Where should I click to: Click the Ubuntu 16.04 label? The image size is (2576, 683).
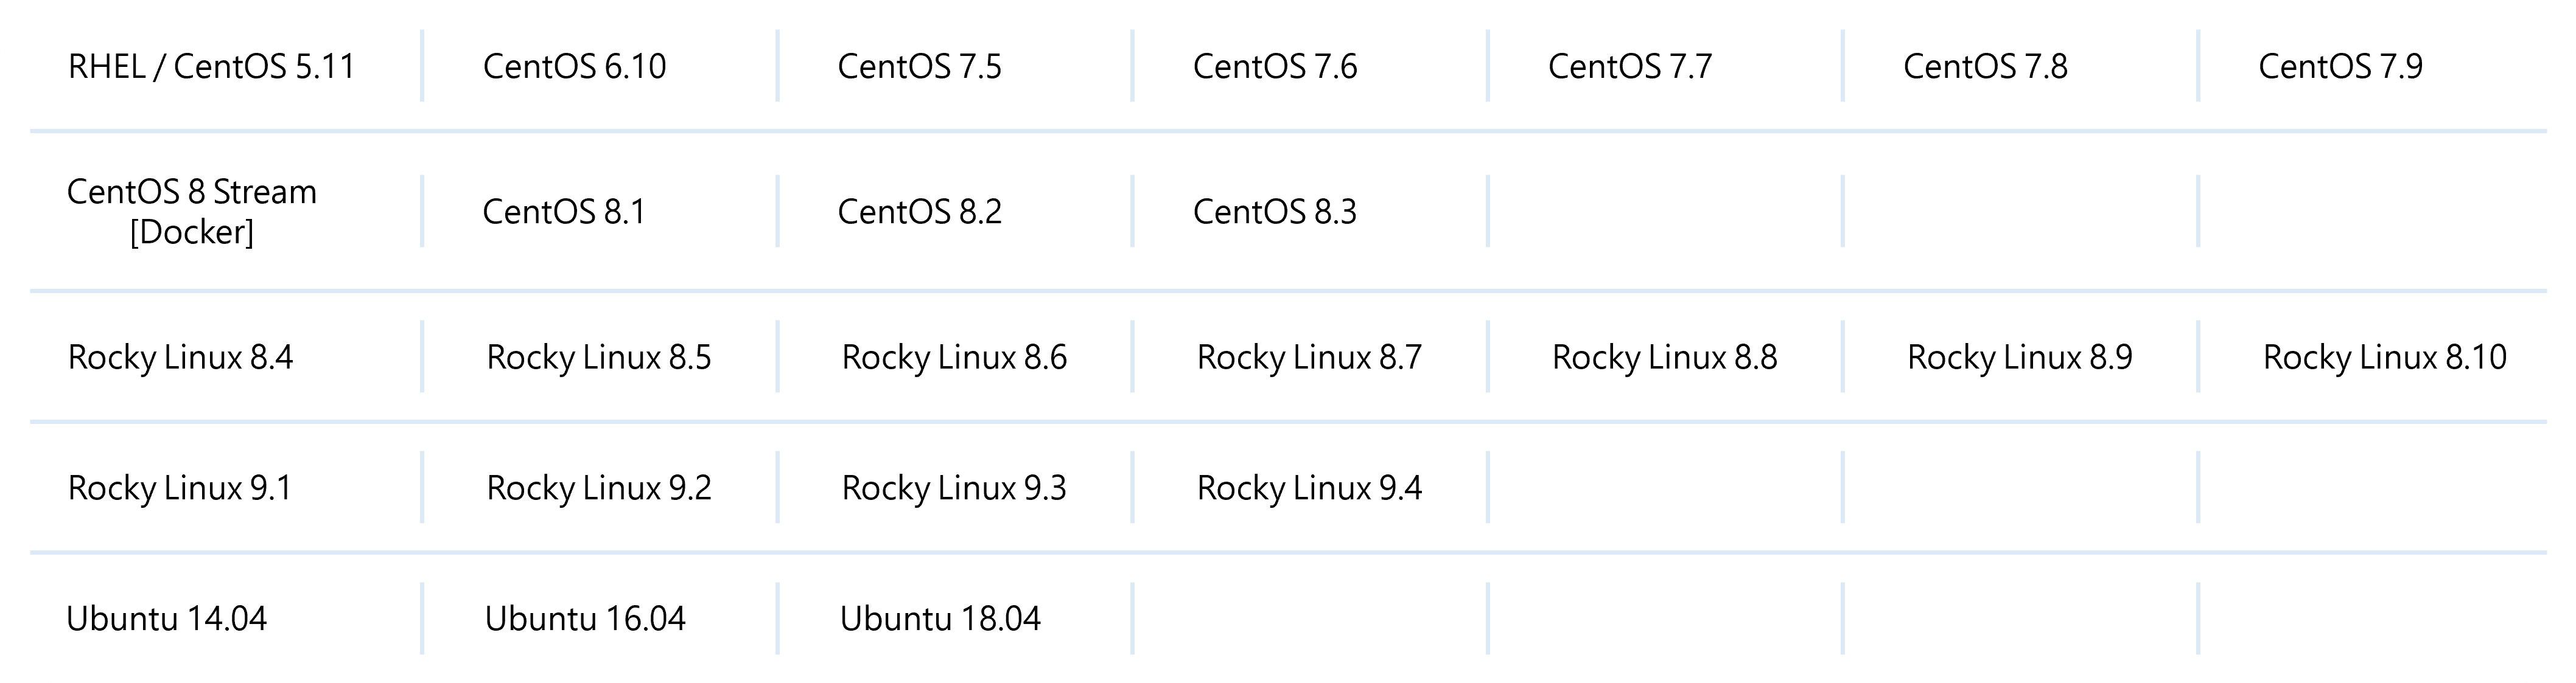click(585, 619)
